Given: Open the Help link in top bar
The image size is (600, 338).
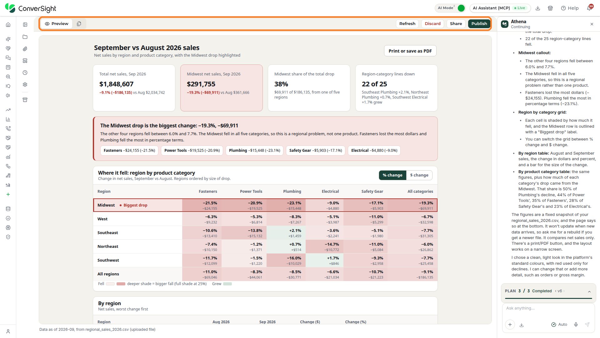Looking at the screenshot, I should point(570,8).
